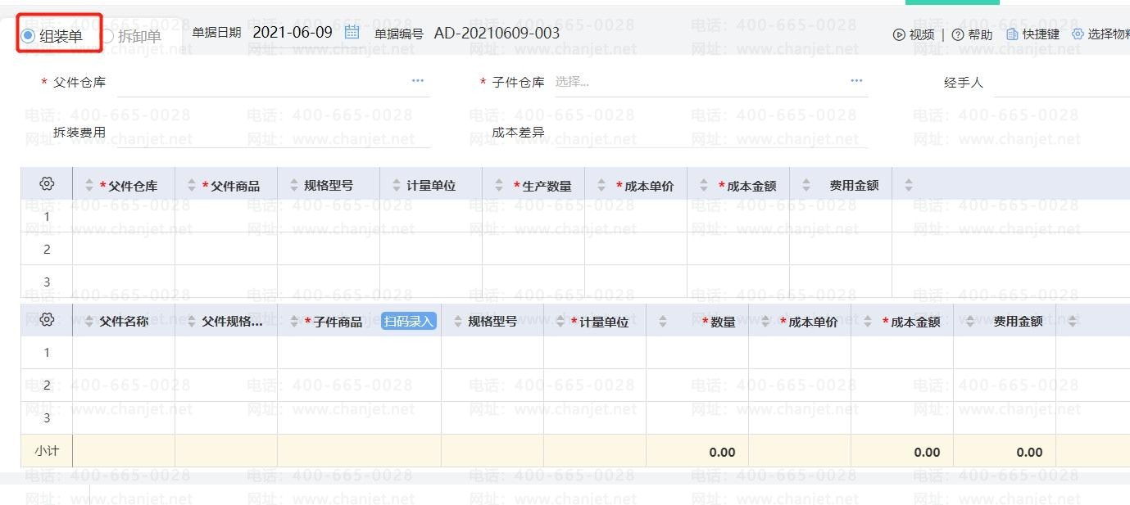Screen dimensions: 1130x505
Task: Sort by 生产数量 column
Action: coord(499,186)
